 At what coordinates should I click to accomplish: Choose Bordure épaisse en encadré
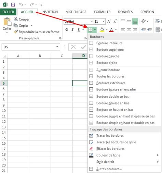tap(124, 89)
